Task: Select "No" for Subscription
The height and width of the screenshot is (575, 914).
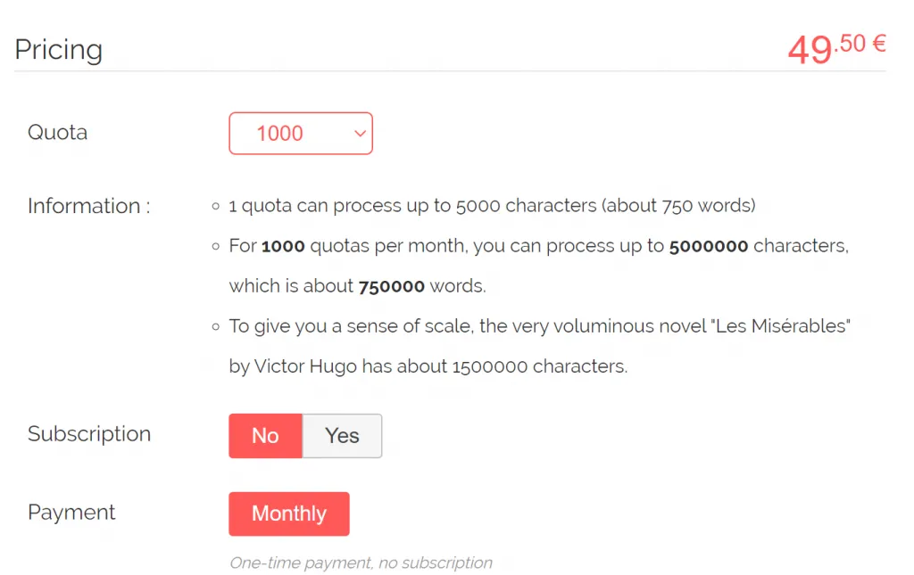Action: 265,436
